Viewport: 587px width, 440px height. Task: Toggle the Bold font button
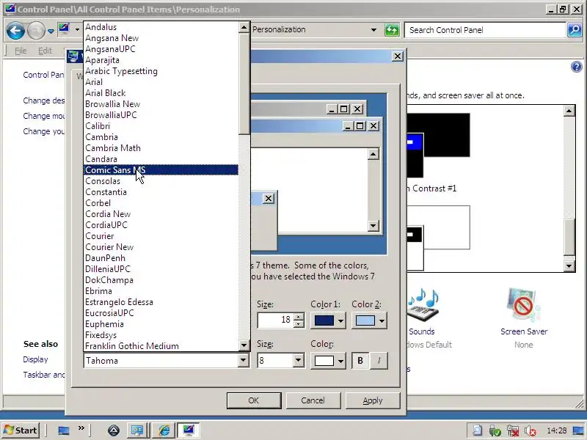[x=360, y=361]
